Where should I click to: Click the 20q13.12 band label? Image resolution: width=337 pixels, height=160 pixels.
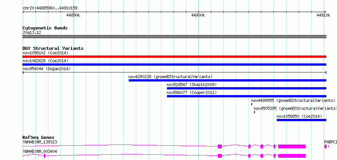coord(32,33)
